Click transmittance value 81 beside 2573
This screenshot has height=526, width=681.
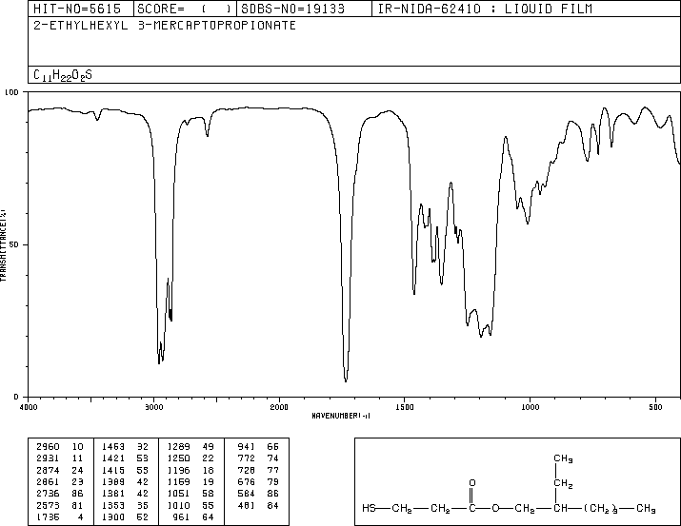(78, 505)
